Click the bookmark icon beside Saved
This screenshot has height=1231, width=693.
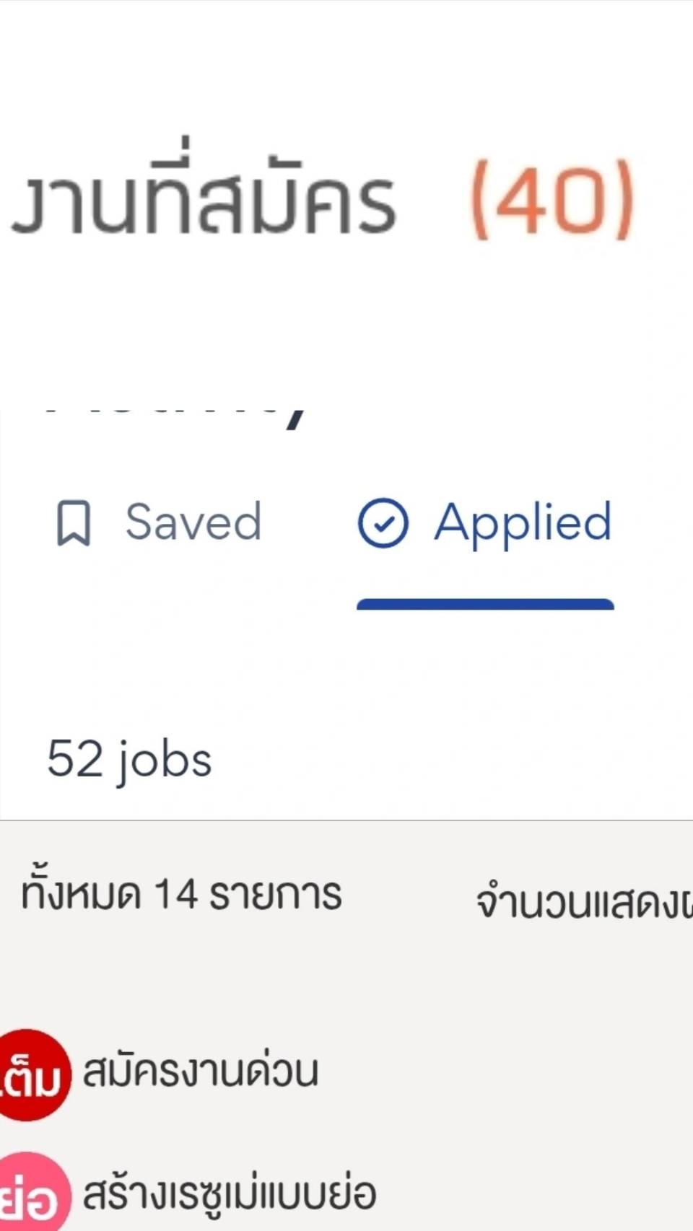tap(74, 523)
